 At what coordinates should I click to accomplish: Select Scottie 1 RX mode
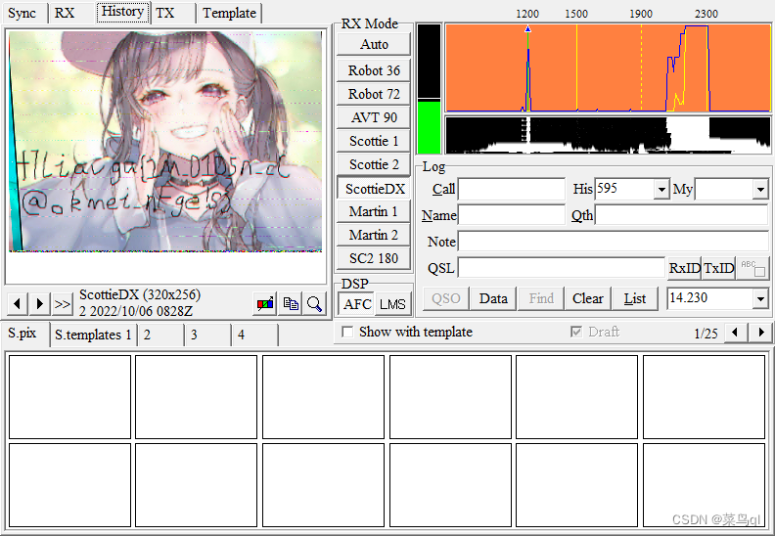pos(374,141)
